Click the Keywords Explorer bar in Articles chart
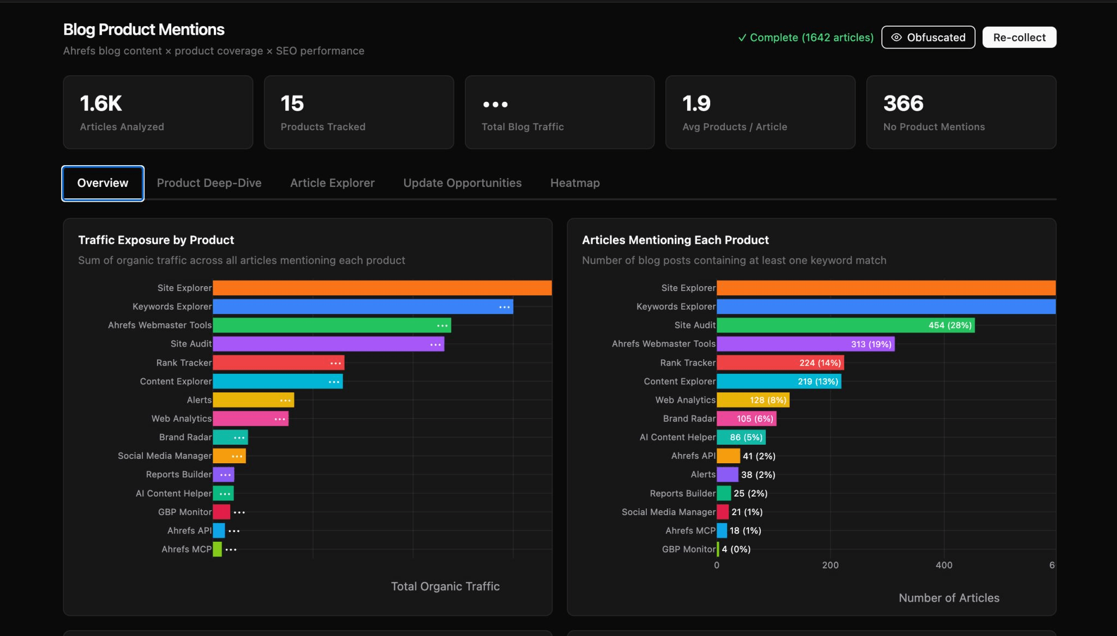The width and height of the screenshot is (1117, 636). click(x=884, y=306)
